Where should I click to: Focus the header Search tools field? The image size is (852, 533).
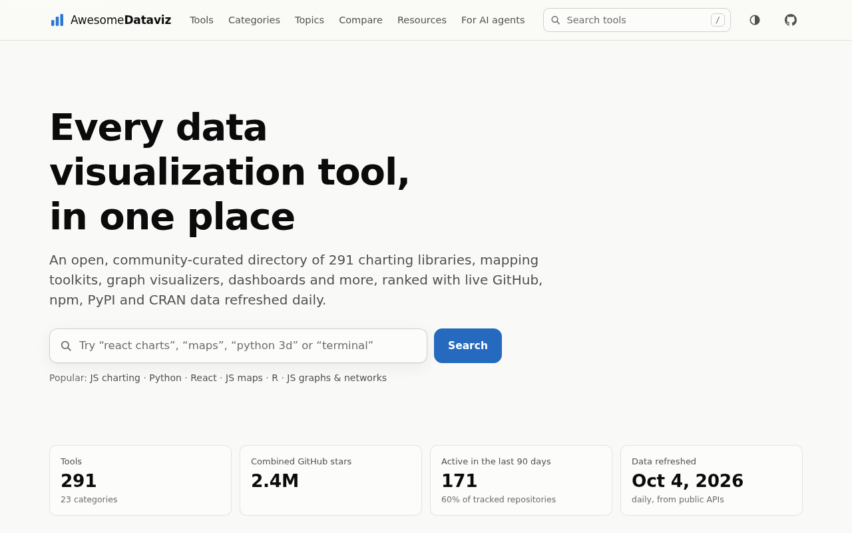point(637,20)
